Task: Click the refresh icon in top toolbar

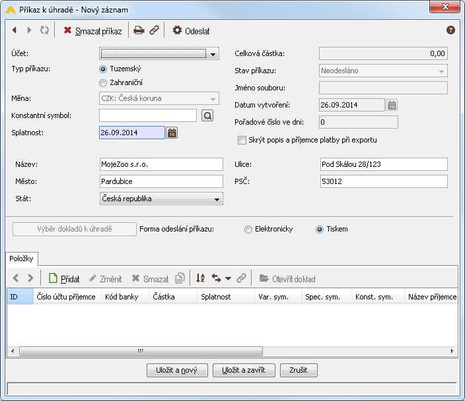Action: (44, 30)
